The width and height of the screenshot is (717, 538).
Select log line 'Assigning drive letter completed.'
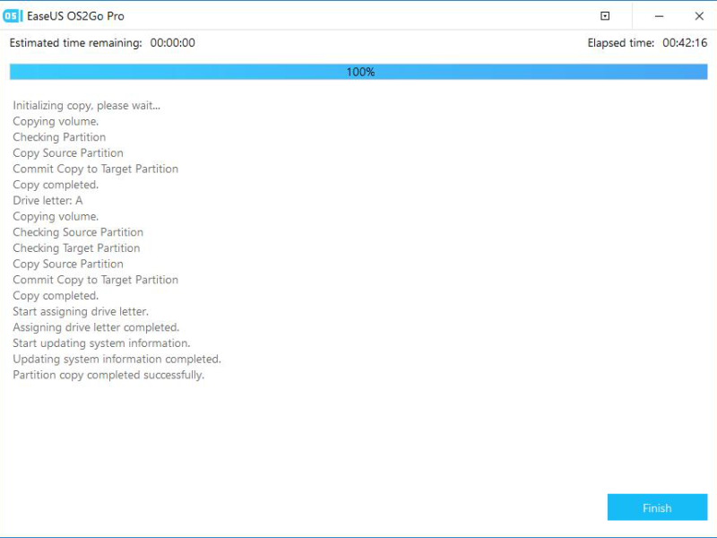coord(96,327)
